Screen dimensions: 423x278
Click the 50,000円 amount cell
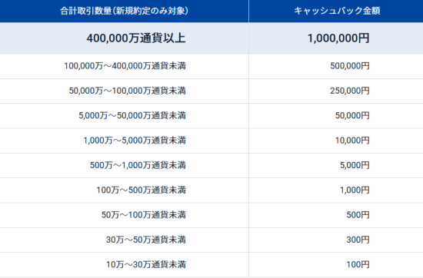[x=336, y=115]
